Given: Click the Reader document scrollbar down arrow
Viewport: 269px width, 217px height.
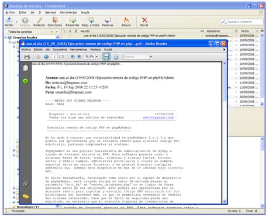Looking at the screenshot, I should (225, 201).
